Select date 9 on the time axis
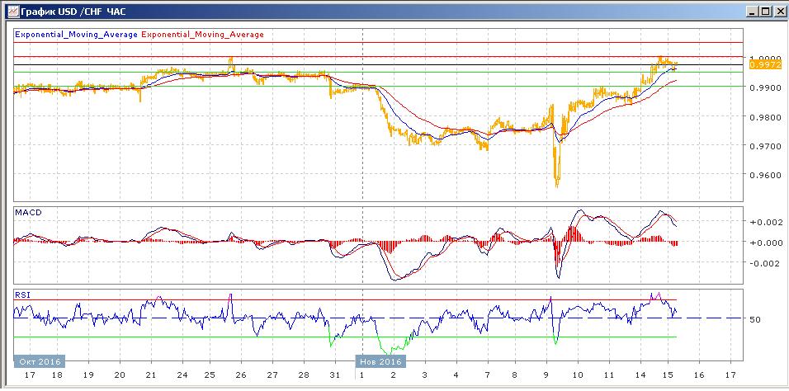Screen dimensions: 789x391 pyautogui.click(x=547, y=375)
